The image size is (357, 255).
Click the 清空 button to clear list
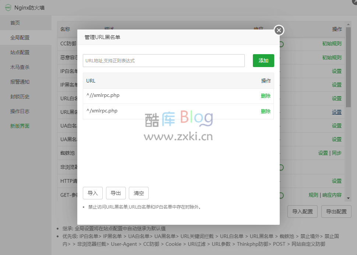click(x=138, y=193)
